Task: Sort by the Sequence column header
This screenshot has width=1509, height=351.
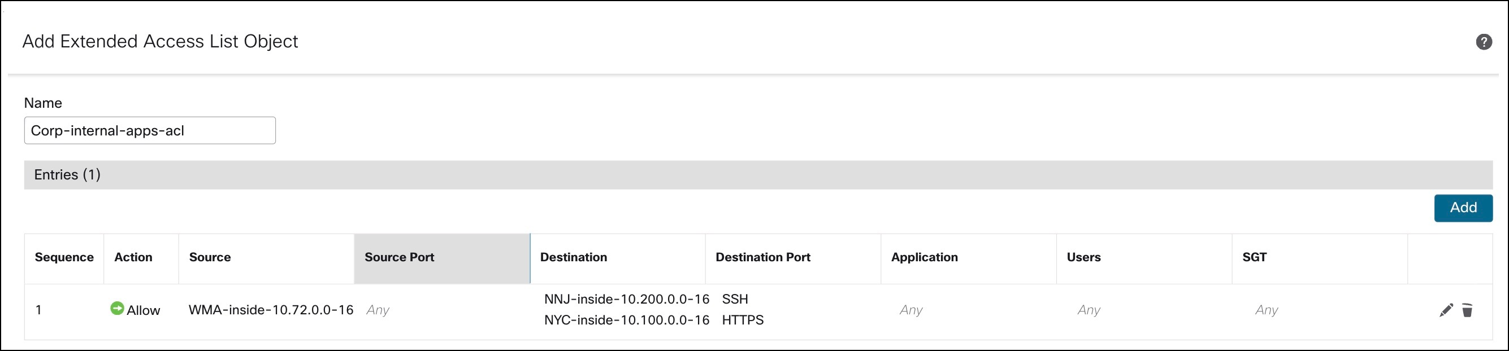Action: pos(64,257)
